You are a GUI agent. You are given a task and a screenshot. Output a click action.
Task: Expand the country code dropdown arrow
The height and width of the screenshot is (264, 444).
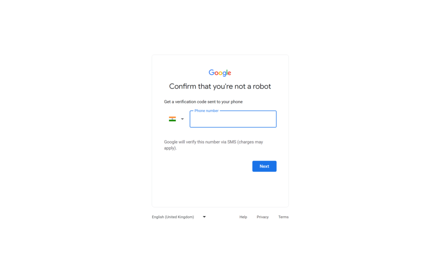coord(183,119)
